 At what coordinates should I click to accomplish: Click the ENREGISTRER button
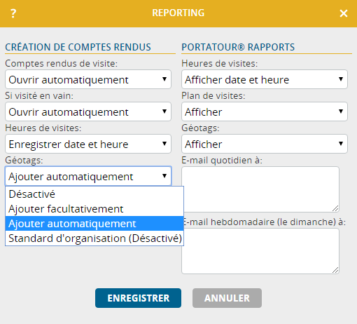tap(138, 298)
